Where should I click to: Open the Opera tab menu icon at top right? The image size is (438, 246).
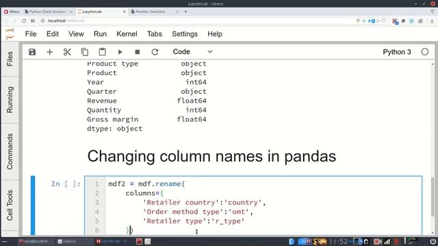pyautogui.click(x=433, y=12)
